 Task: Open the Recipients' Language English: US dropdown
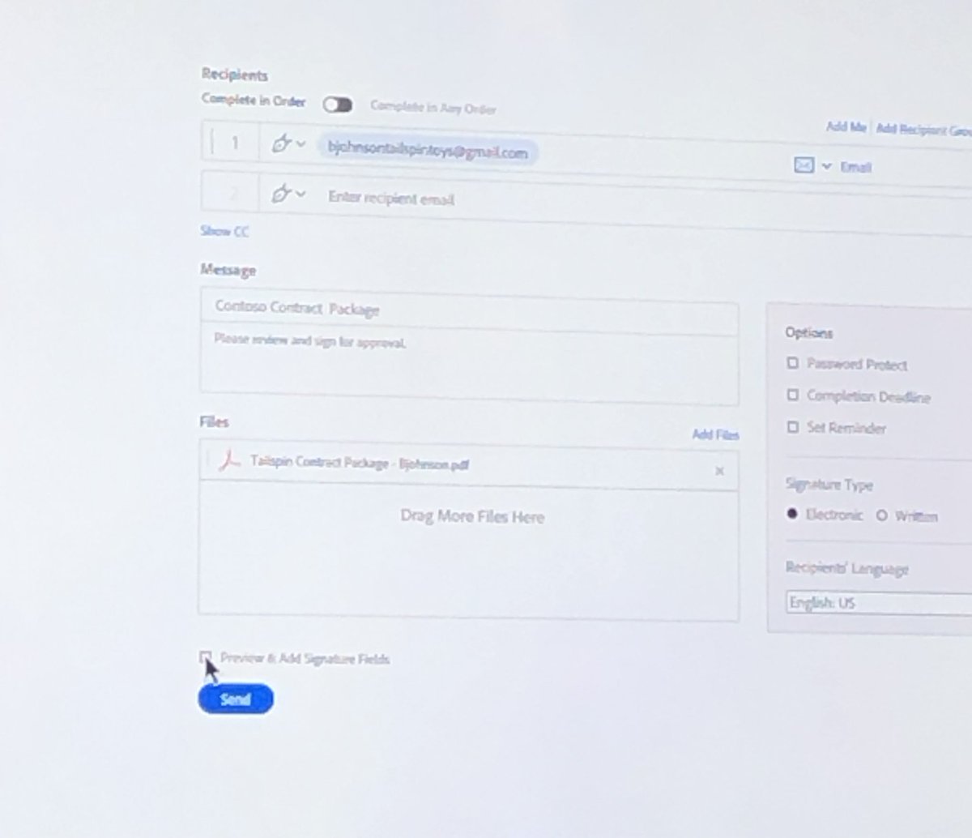point(879,603)
